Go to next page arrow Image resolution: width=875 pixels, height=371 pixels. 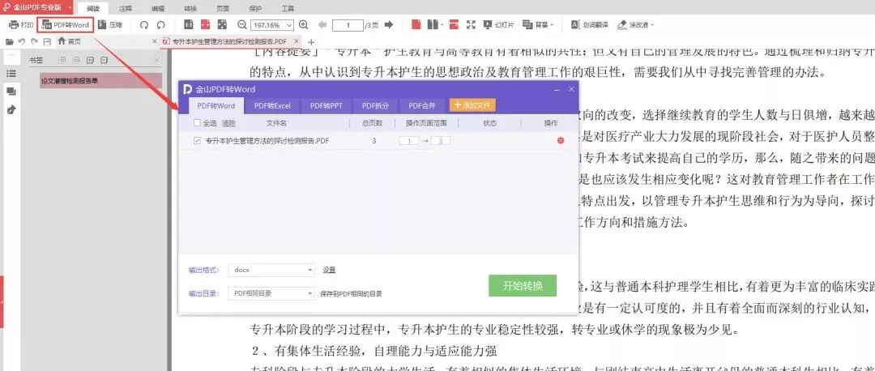click(389, 24)
